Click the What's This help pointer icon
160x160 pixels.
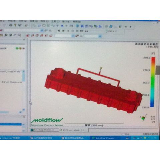[x=20, y=25]
